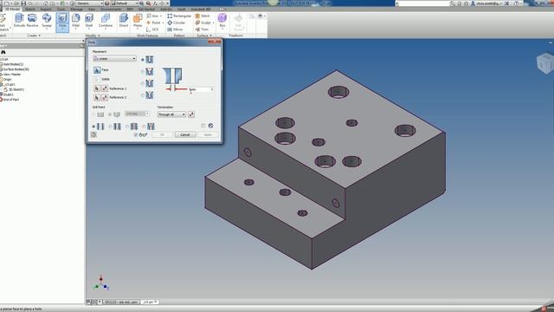The width and height of the screenshot is (554, 312).
Task: Select the Extrude tool in the ribbon
Action: pyautogui.click(x=19, y=21)
